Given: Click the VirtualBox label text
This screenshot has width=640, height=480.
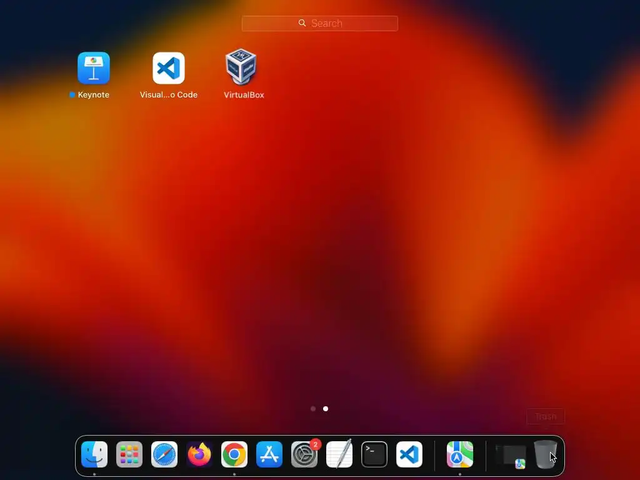Looking at the screenshot, I should click(244, 95).
